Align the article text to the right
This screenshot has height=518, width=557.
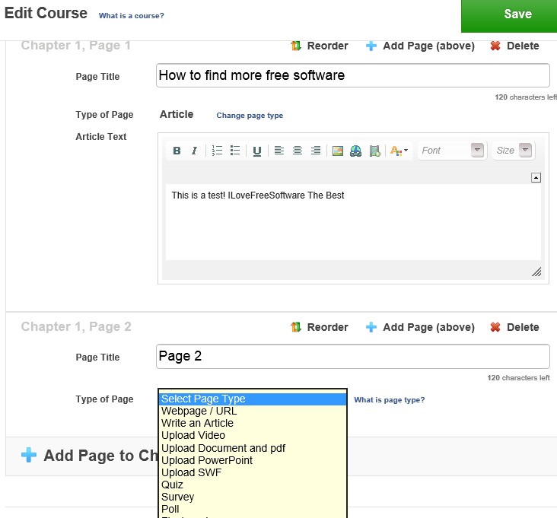315,151
